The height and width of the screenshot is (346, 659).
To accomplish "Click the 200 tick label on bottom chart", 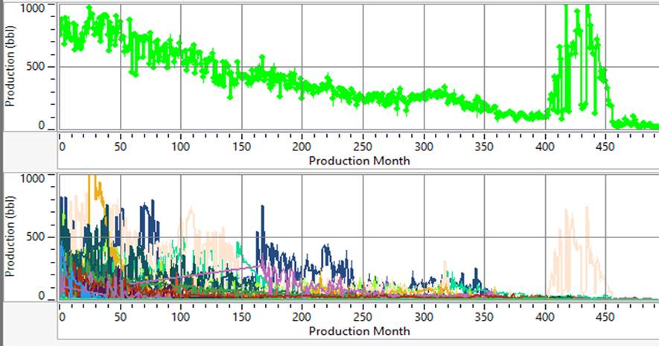I will (x=301, y=317).
